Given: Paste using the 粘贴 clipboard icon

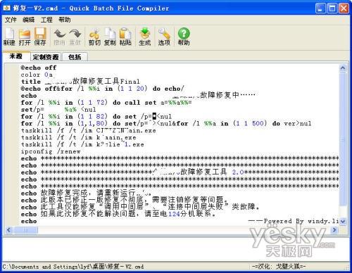Looking at the screenshot, I should point(125,36).
